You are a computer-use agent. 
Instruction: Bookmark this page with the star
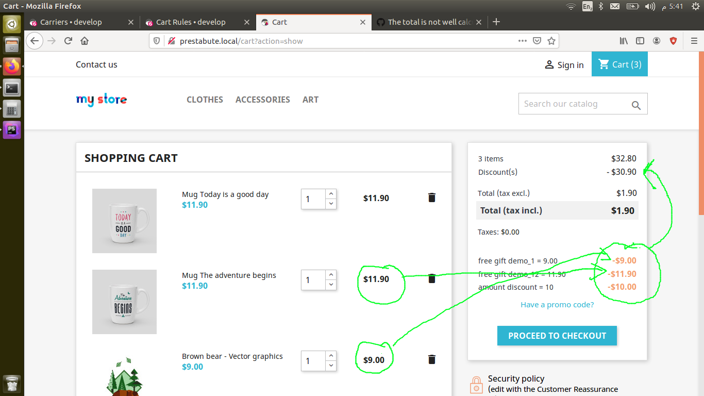pos(551,41)
